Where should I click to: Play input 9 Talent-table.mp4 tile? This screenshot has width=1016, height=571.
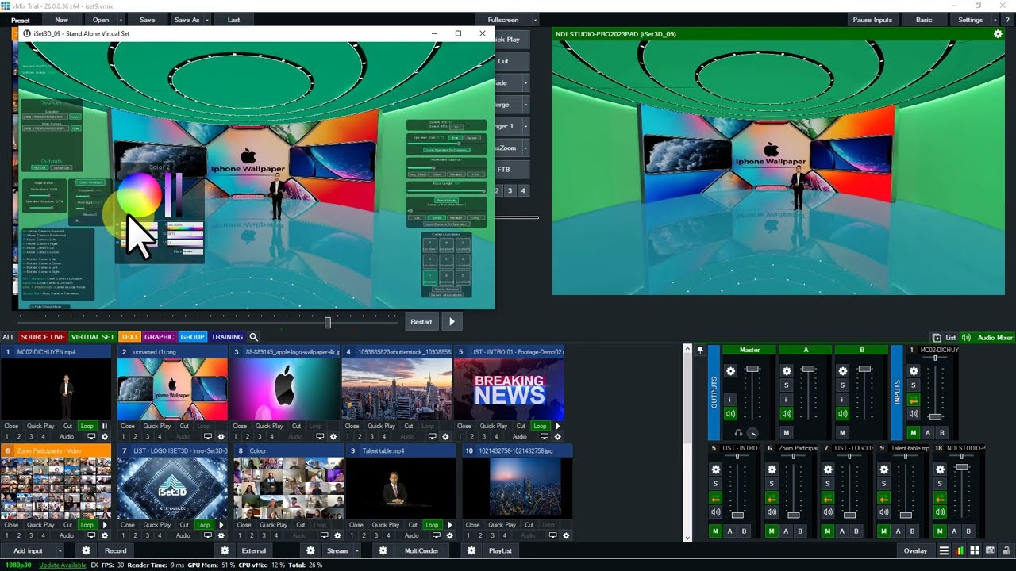(x=450, y=525)
